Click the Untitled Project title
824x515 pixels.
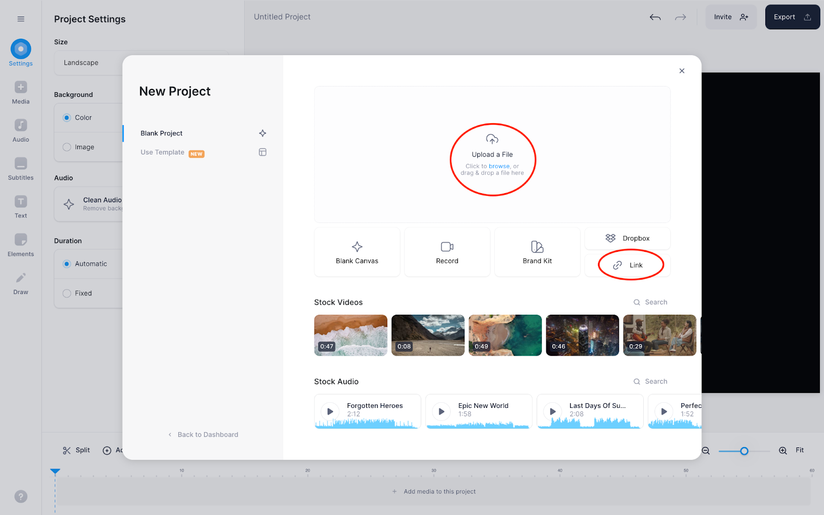click(282, 17)
